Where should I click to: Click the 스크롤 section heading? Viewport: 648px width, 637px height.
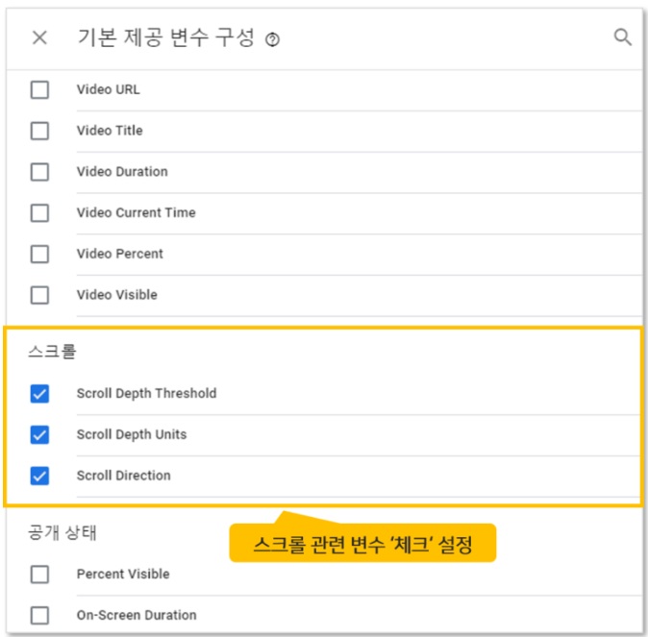pos(52,352)
